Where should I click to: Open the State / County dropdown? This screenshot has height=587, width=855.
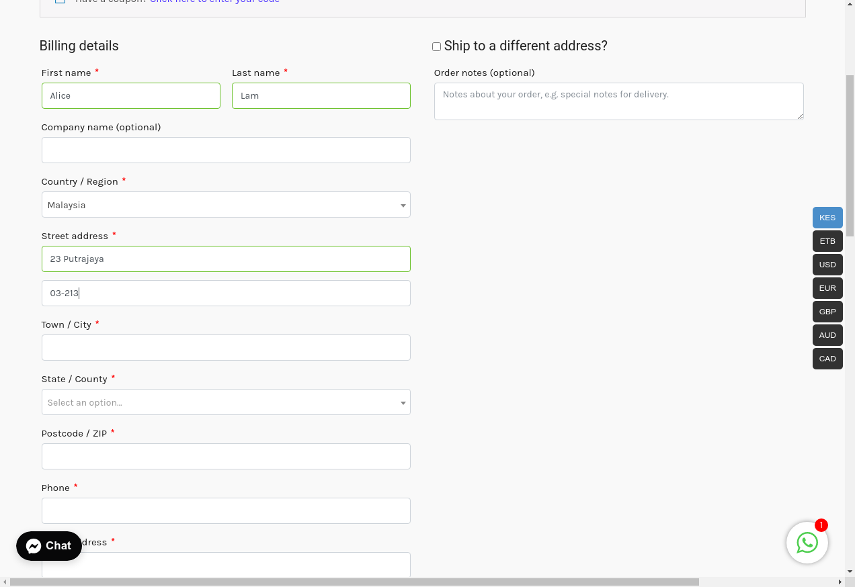pos(226,402)
